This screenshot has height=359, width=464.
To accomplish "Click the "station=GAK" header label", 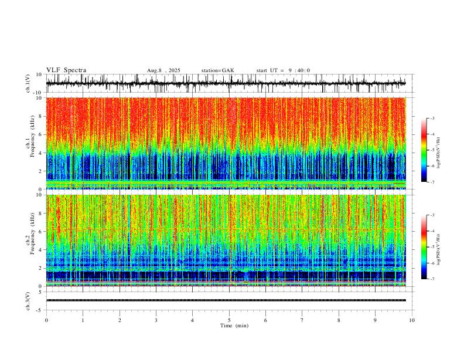I will [x=217, y=70].
